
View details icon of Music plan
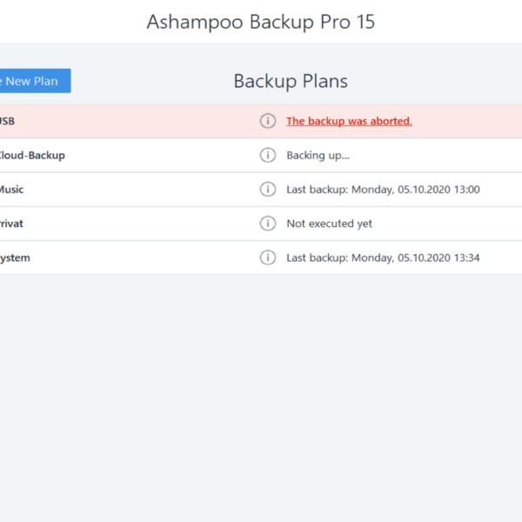pos(268,190)
